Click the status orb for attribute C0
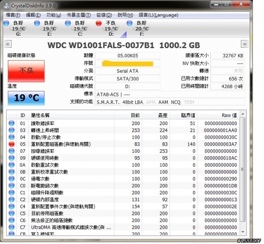 coord(12,186)
